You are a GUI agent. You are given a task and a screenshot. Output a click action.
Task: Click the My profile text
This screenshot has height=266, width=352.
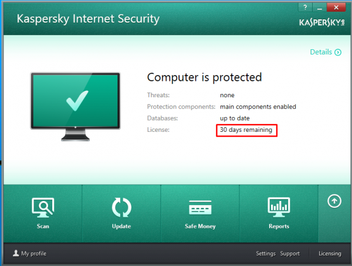coord(34,254)
